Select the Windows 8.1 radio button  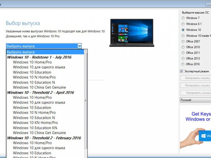[x=183, y=24]
